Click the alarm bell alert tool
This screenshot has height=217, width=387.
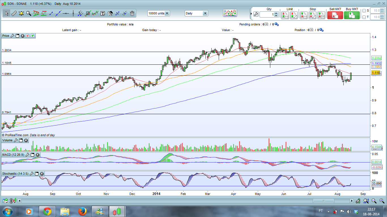21,13
